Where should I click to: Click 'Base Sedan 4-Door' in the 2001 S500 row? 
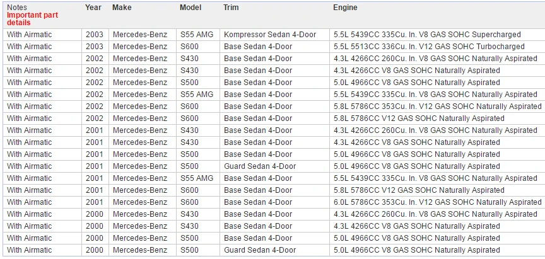pos(258,154)
